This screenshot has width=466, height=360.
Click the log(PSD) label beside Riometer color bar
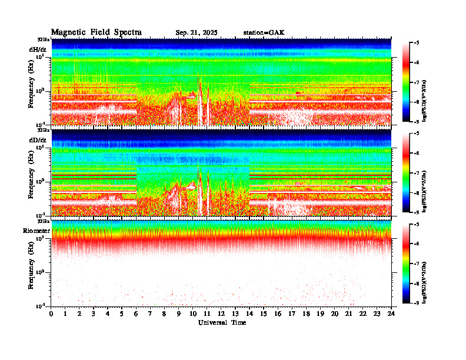(x=425, y=282)
